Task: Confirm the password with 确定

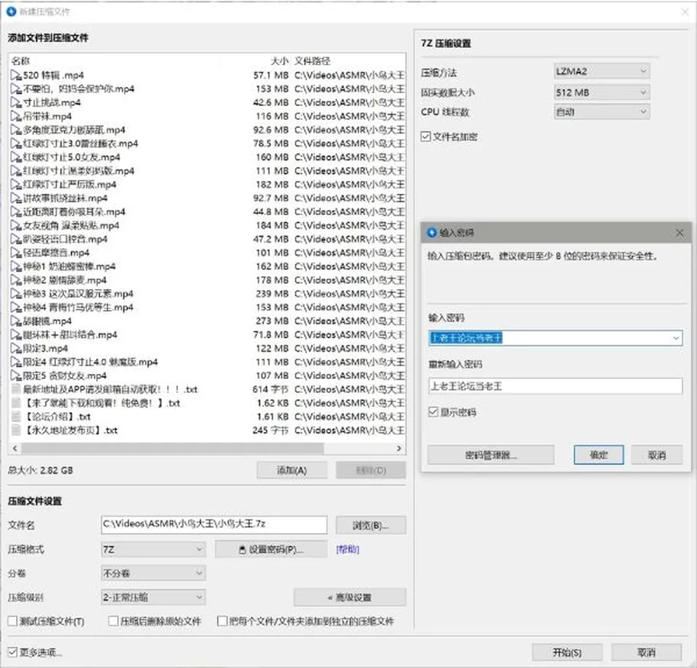Action: [x=598, y=455]
